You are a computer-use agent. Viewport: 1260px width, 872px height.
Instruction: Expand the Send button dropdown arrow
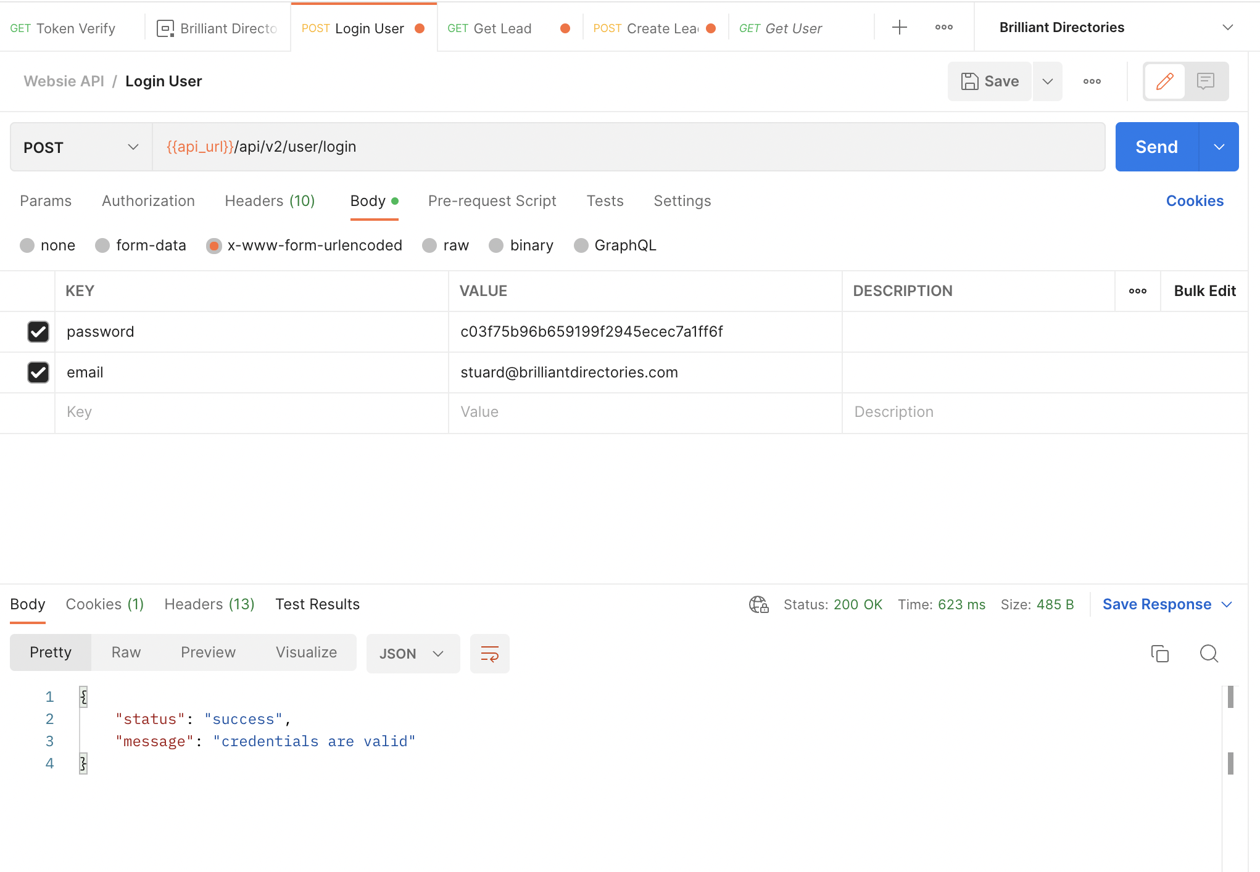(x=1219, y=147)
